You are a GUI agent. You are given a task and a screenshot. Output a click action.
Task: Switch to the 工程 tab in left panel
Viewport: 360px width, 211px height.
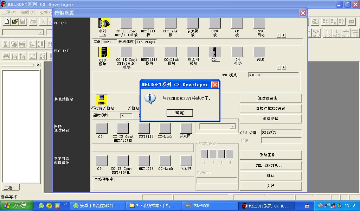(x=8, y=187)
